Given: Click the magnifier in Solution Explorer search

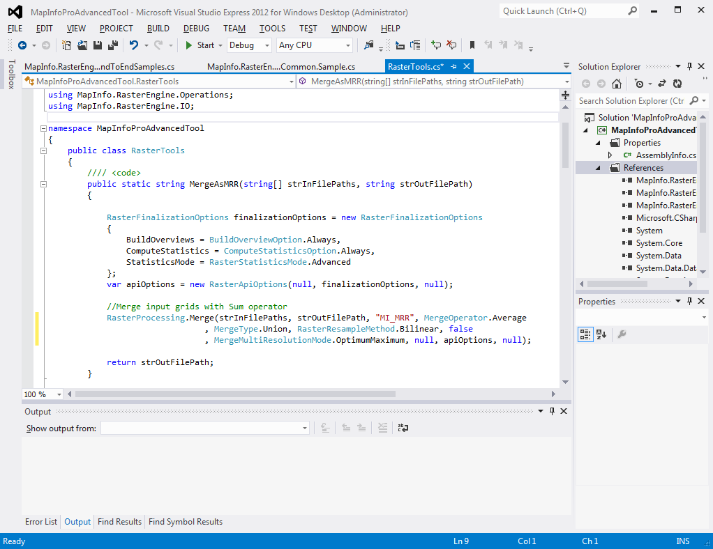Looking at the screenshot, I should click(x=694, y=100).
